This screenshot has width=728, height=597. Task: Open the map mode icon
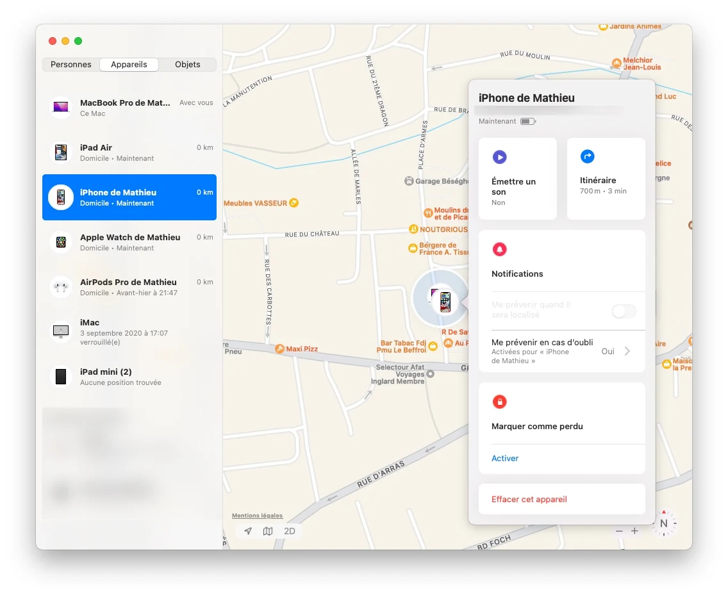click(268, 530)
